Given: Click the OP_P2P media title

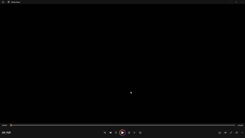Looking at the screenshot, I should 7,133.
